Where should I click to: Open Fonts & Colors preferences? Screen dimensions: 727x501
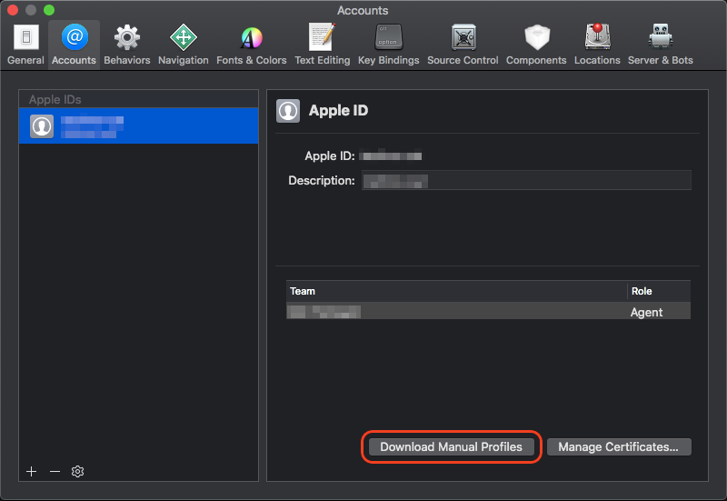click(252, 45)
